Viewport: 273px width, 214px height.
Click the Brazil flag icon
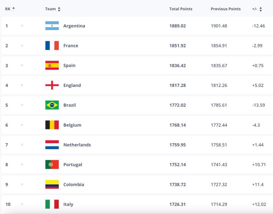(52, 105)
